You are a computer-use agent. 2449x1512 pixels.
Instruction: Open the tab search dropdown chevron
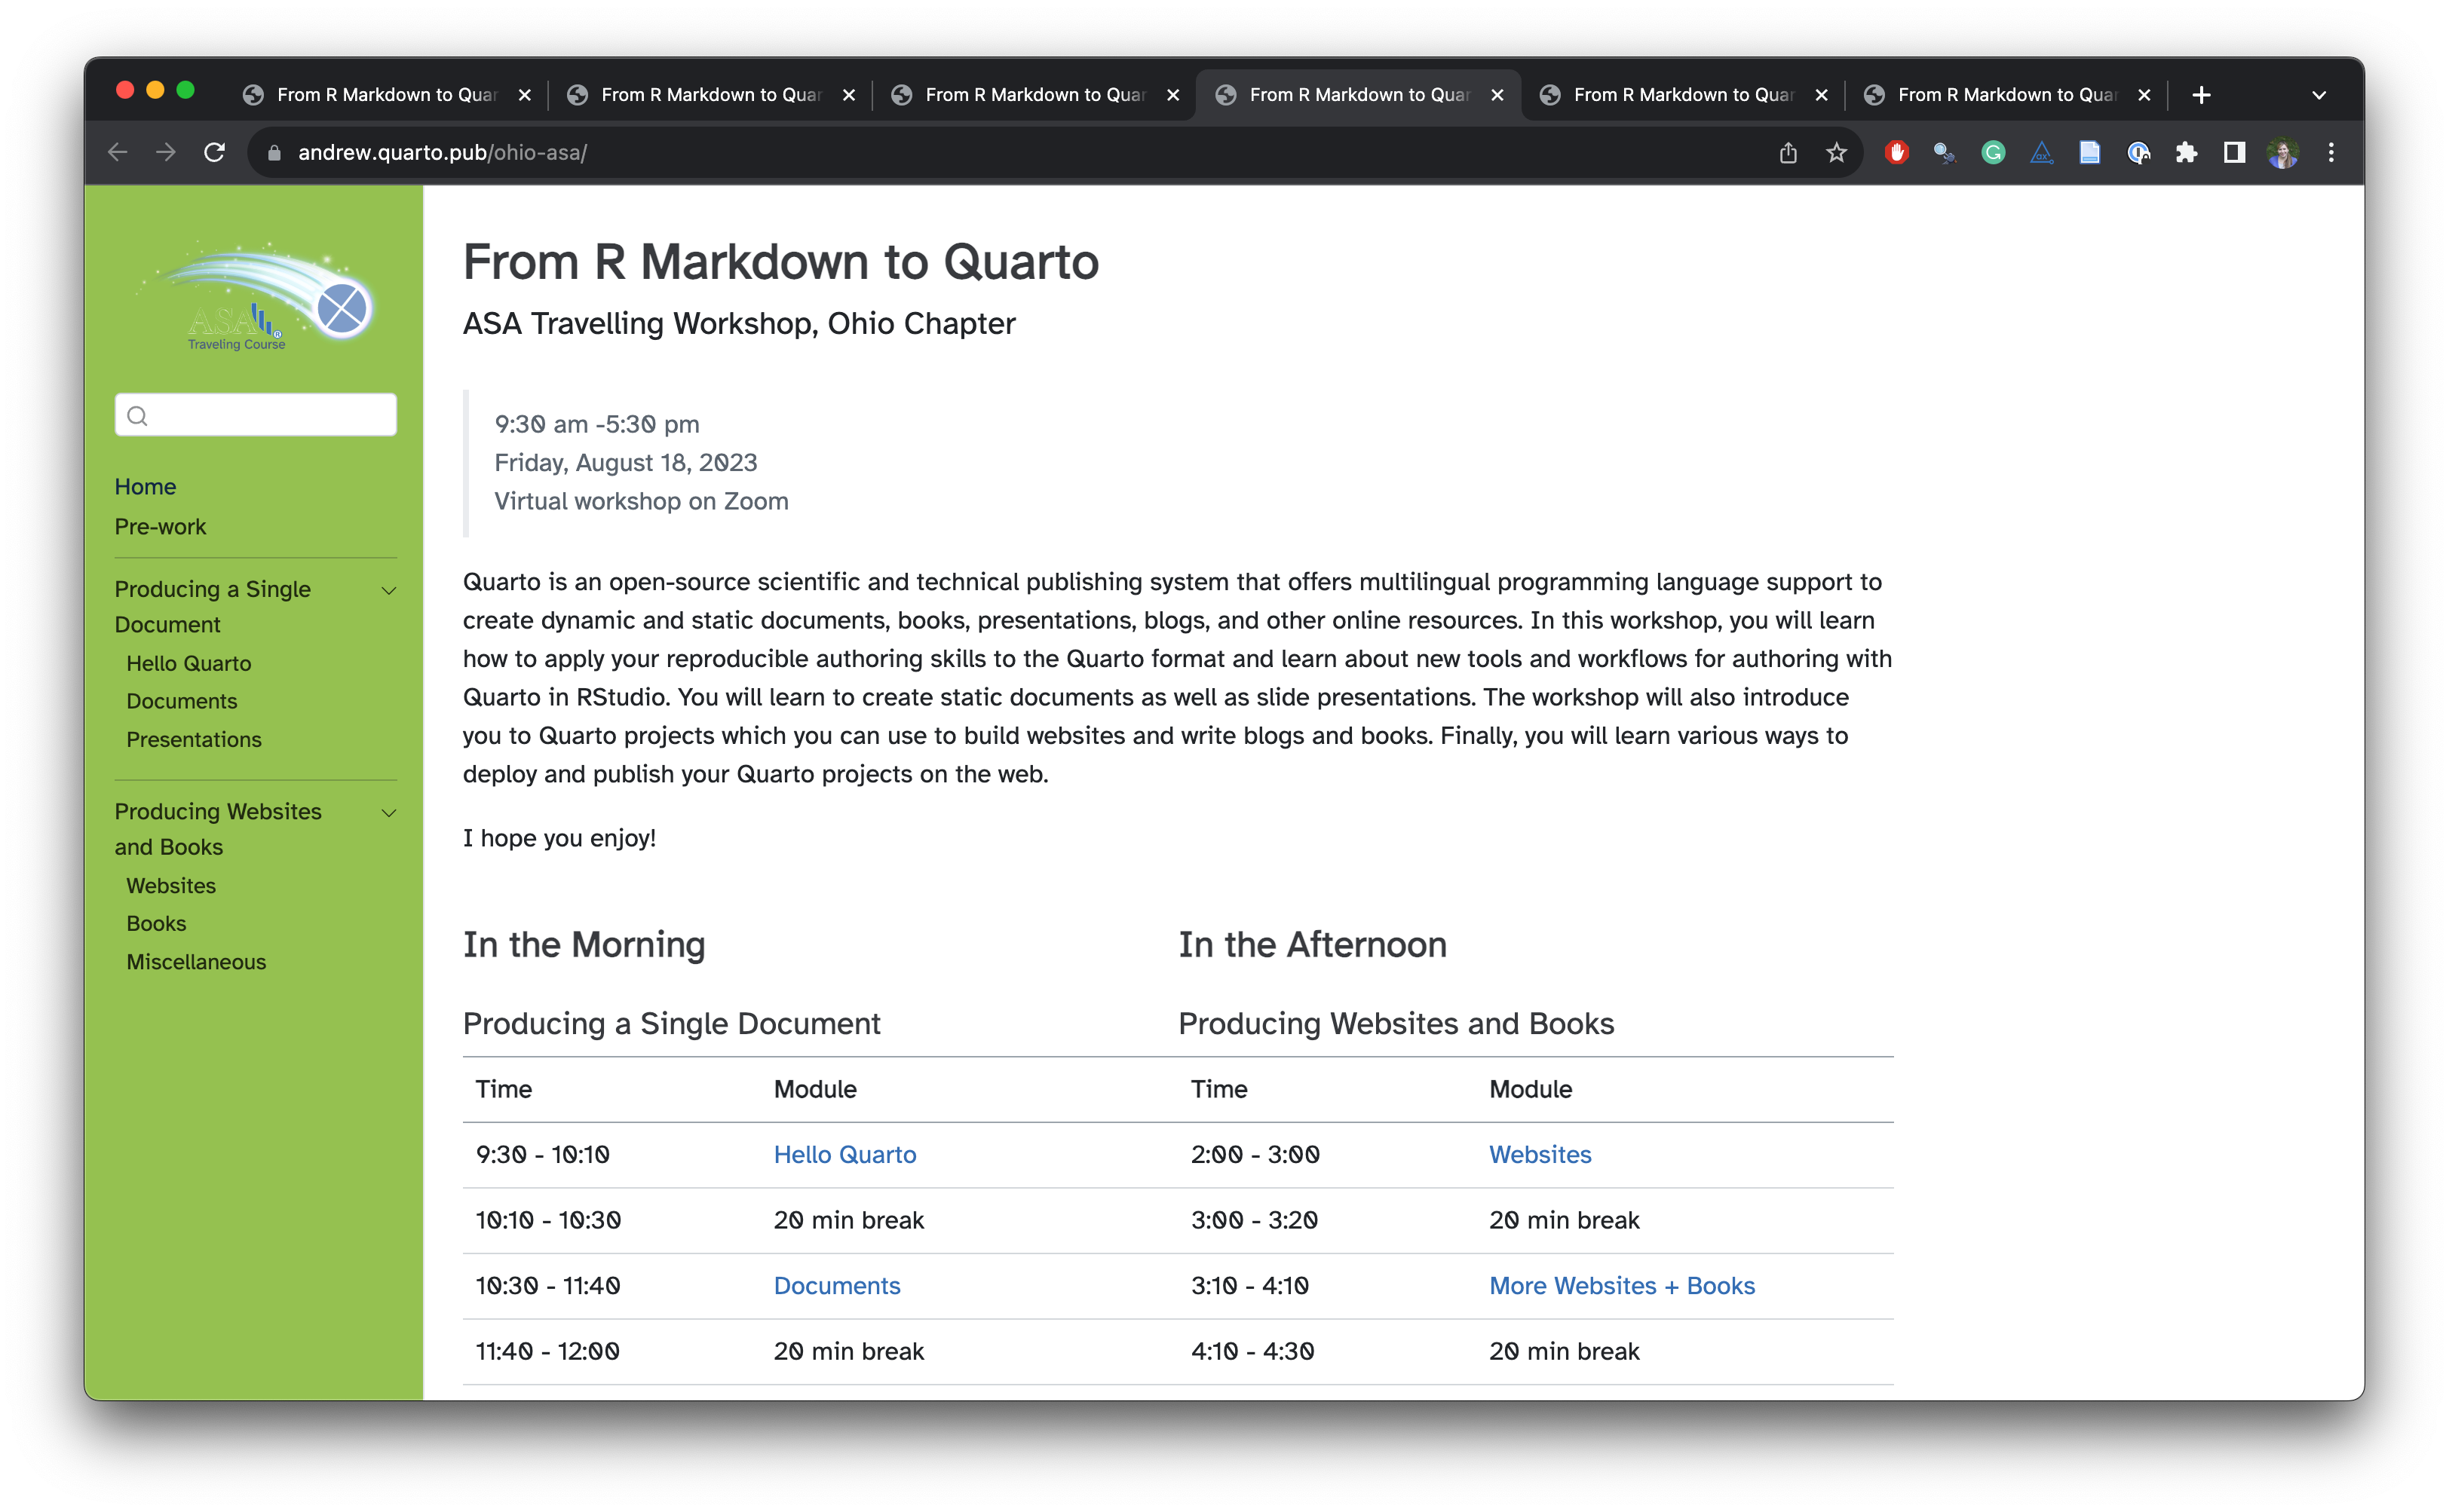[2318, 95]
